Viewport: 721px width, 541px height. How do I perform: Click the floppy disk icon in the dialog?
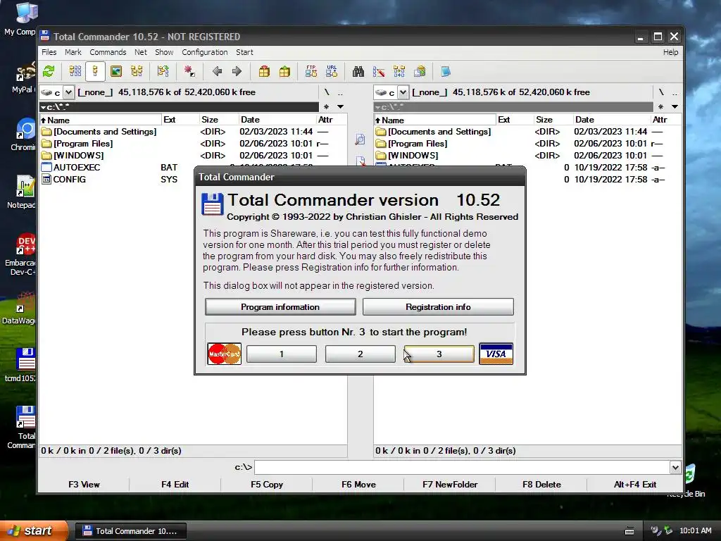point(213,204)
